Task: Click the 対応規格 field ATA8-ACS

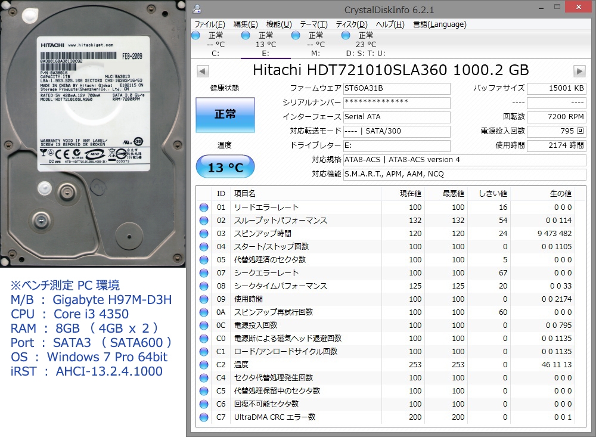Action: point(464,160)
